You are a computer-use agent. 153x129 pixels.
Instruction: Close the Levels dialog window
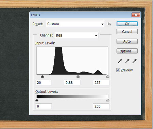136,15
